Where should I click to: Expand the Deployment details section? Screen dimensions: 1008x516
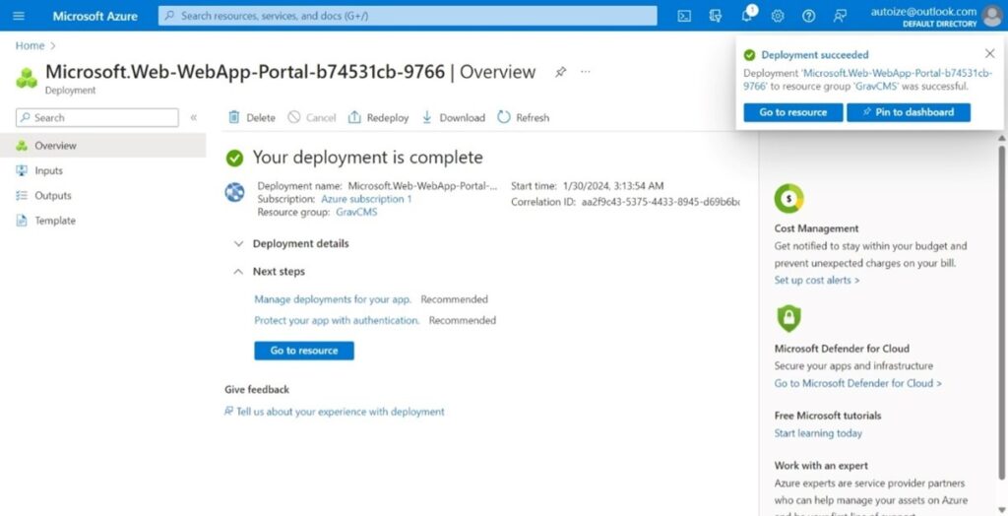[x=292, y=244]
